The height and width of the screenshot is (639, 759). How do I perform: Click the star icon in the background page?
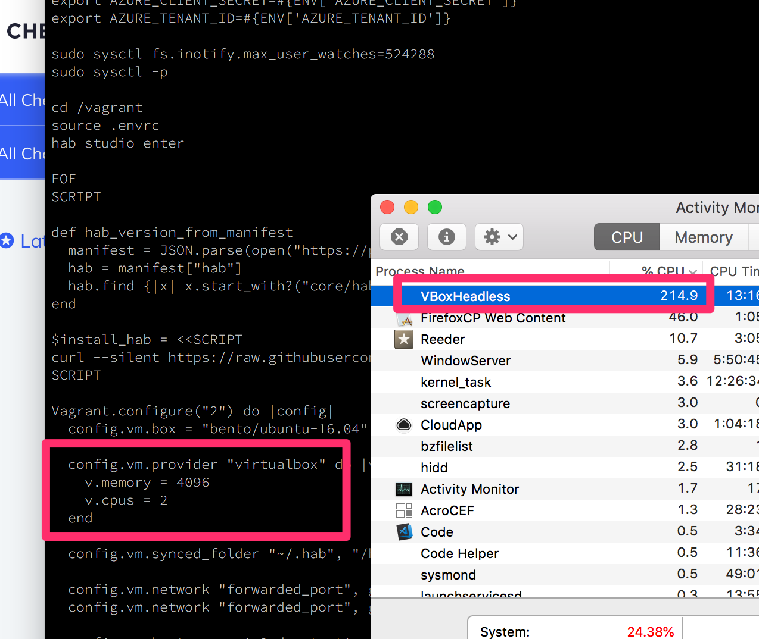(7, 240)
